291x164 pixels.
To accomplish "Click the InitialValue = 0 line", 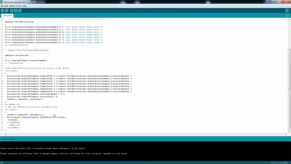I will [32, 97].
